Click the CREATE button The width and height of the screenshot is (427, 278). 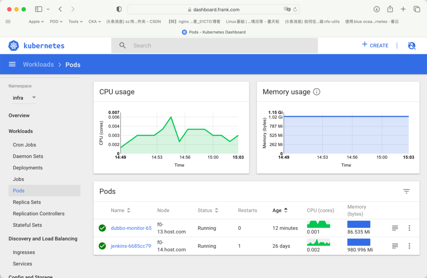(375, 45)
